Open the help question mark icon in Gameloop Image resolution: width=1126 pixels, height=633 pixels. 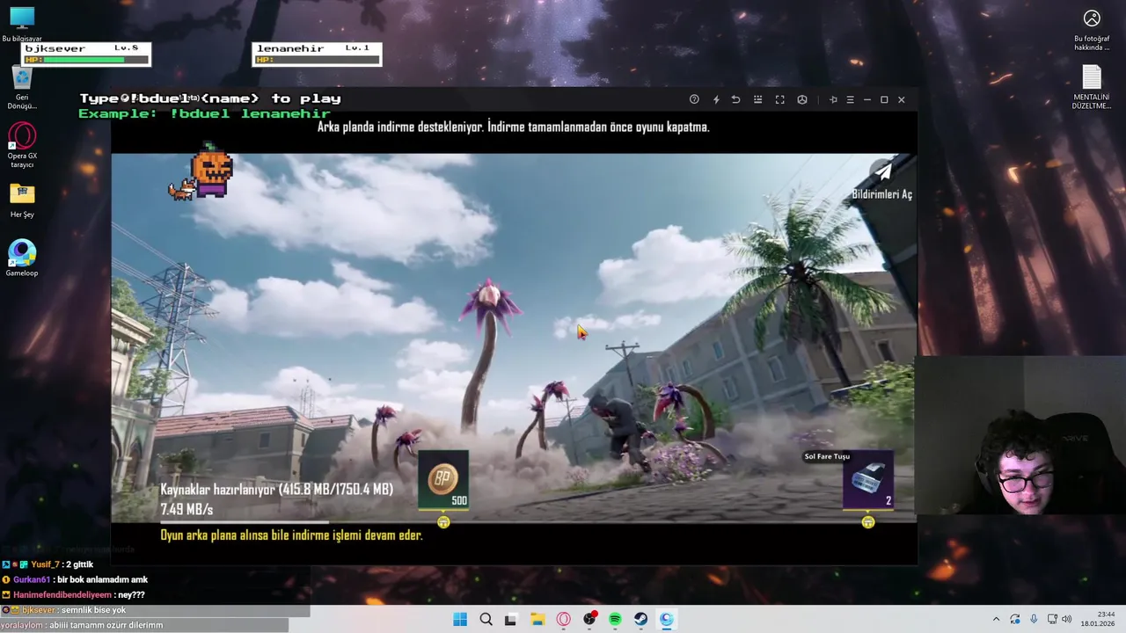(x=694, y=100)
